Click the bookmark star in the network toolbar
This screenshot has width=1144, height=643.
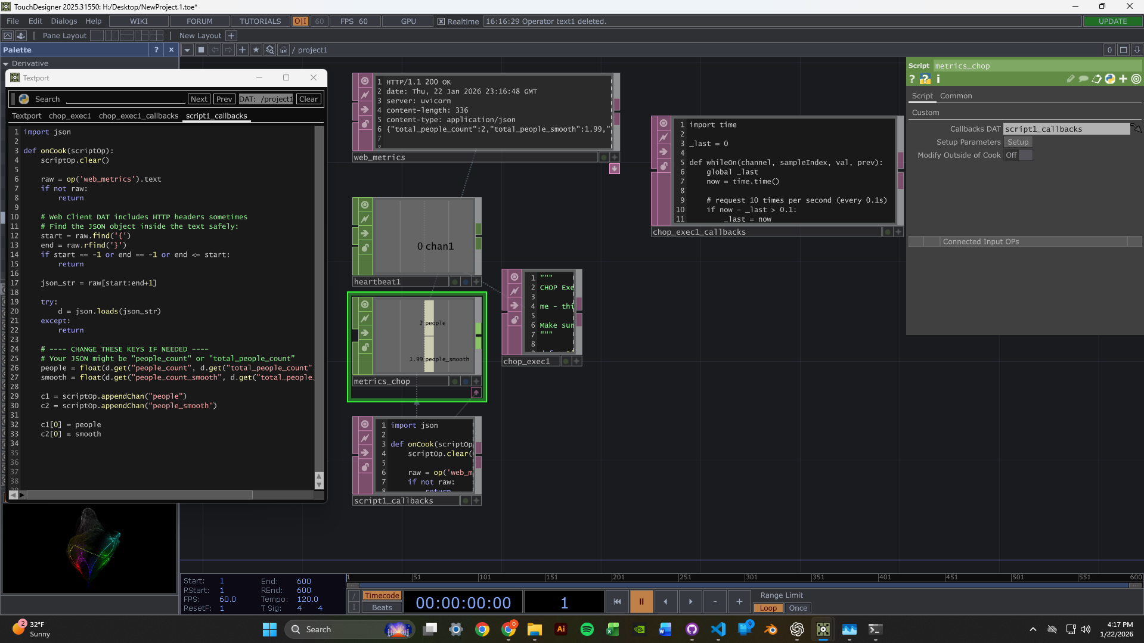(256, 50)
